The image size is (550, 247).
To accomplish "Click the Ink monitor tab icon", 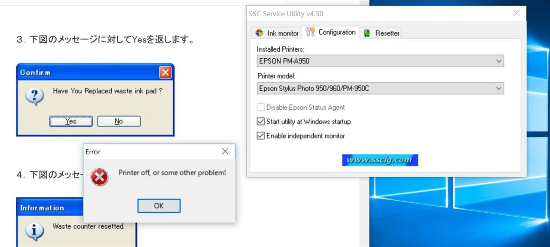I will point(259,33).
